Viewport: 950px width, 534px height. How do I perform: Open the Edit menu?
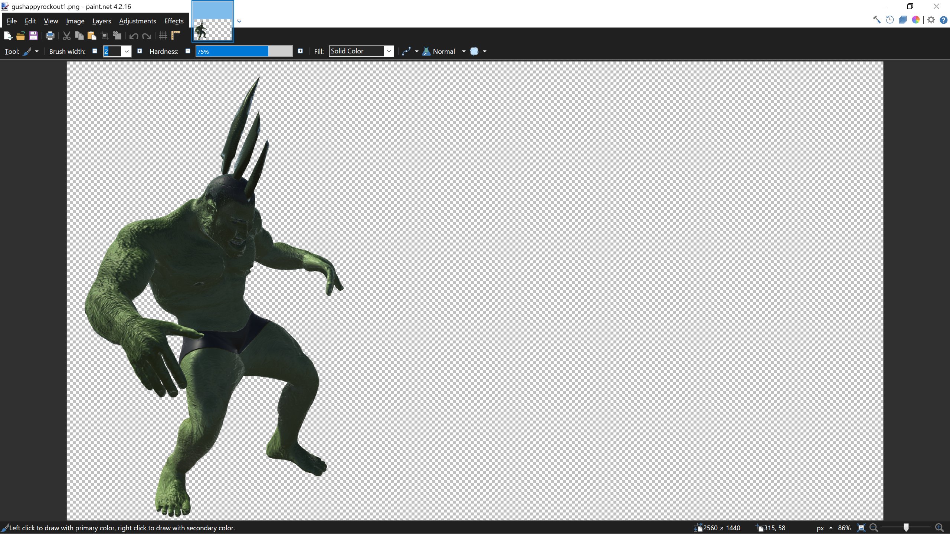tap(30, 21)
